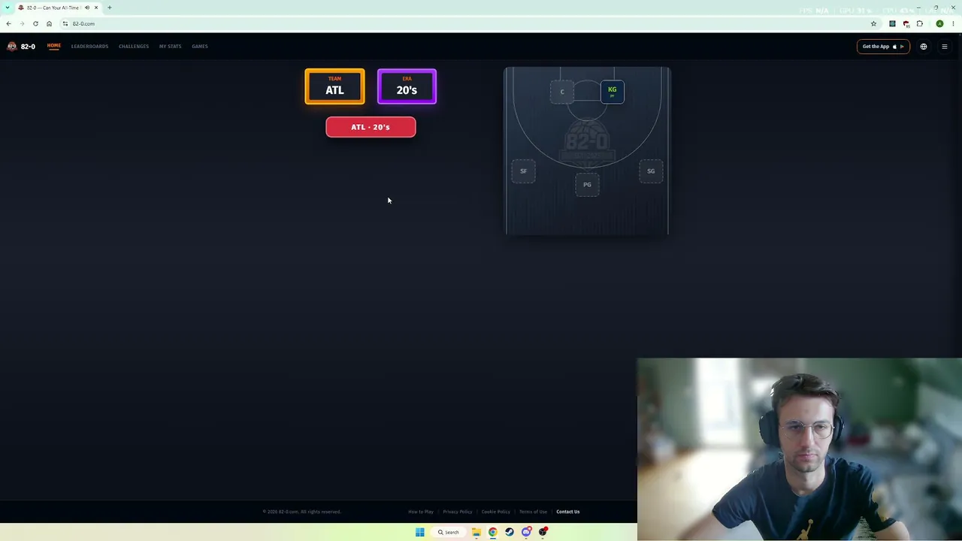Open Chrome three-dot menu
This screenshot has width=962, height=541.
point(953,23)
